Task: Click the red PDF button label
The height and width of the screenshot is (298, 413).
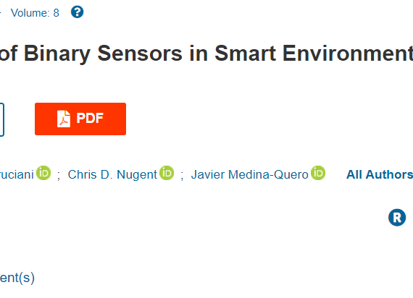Action: tap(90, 118)
